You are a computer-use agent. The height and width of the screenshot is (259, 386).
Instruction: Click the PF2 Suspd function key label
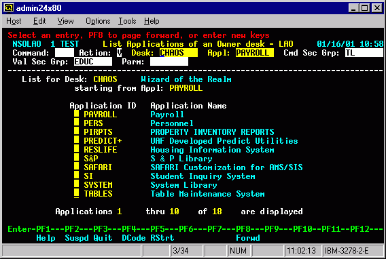(77, 237)
